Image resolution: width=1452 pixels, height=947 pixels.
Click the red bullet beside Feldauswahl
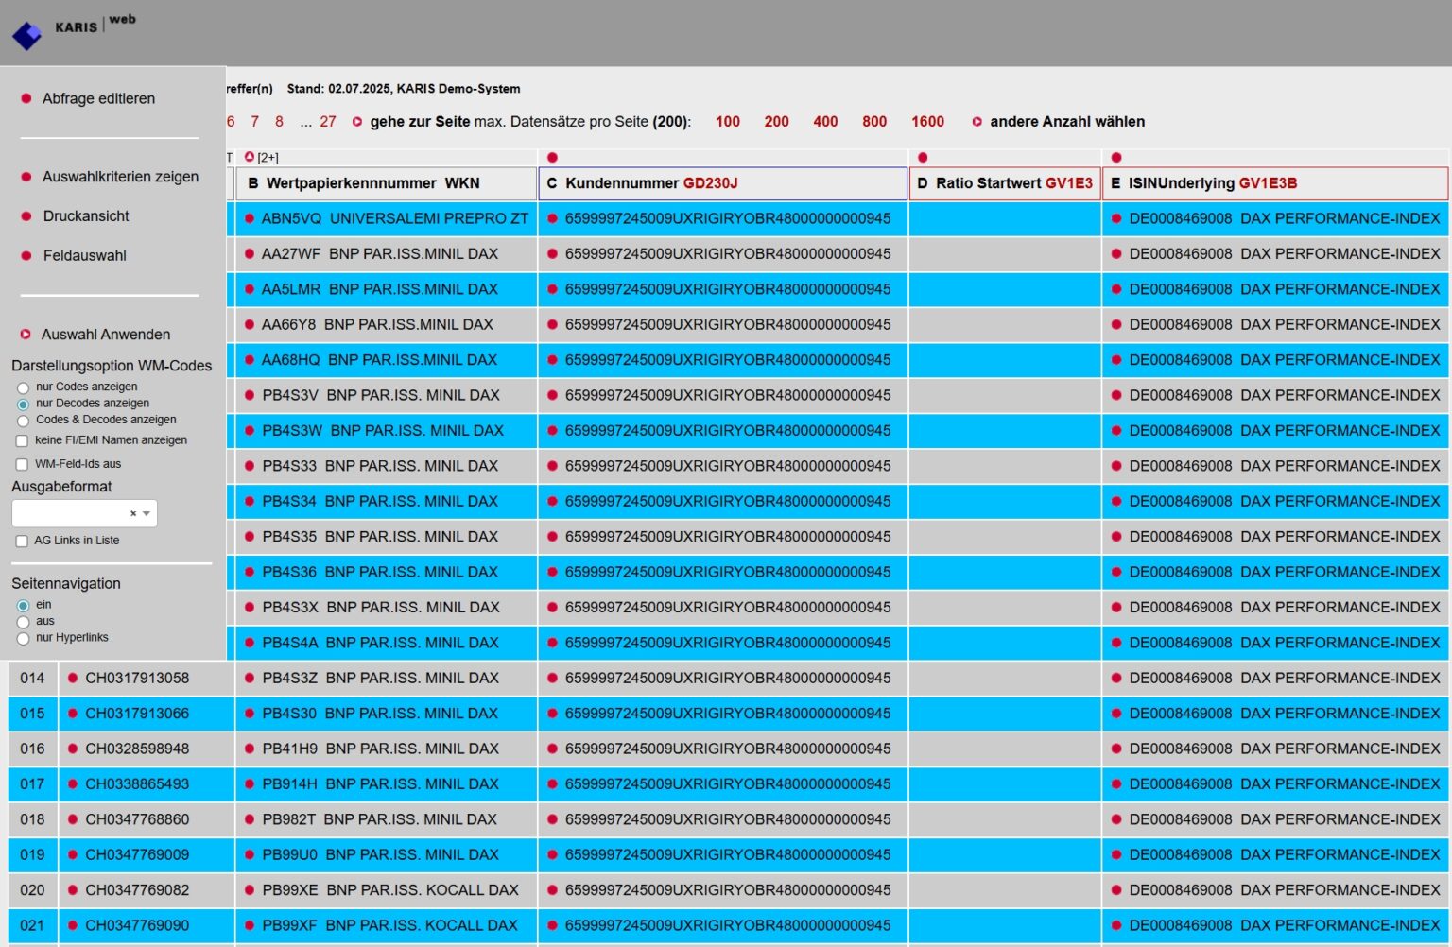26,256
